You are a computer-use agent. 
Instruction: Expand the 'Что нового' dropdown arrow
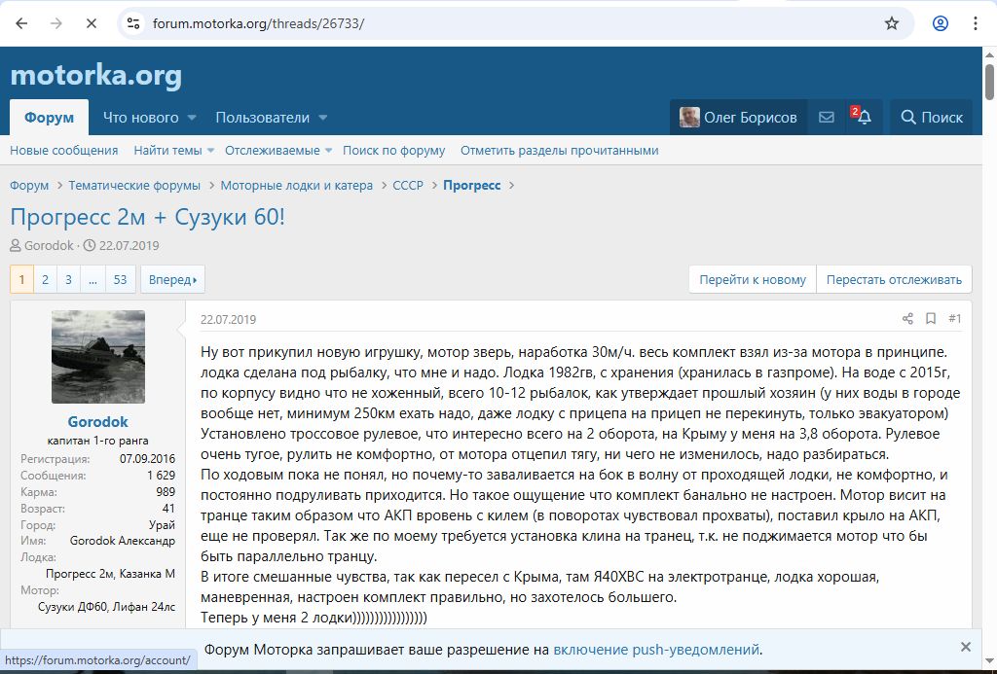point(192,118)
